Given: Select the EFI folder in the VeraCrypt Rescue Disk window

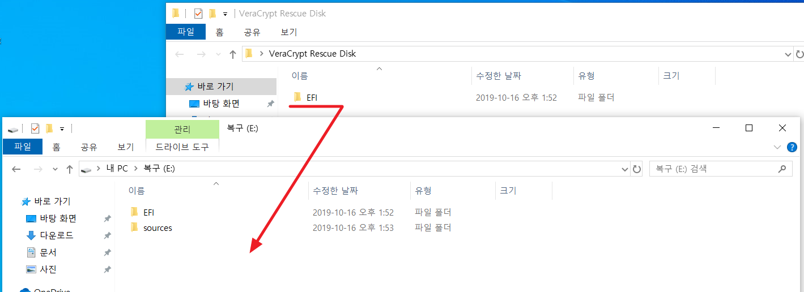Looking at the screenshot, I should tap(312, 97).
